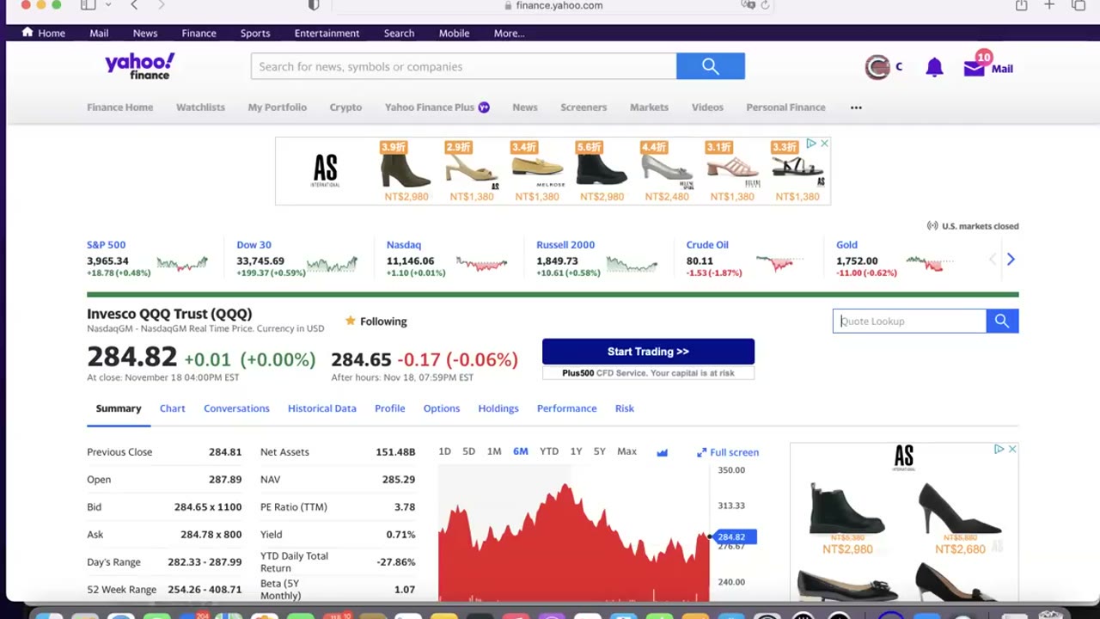Click Safari tab overview icon
1100x619 pixels.
(1079, 5)
